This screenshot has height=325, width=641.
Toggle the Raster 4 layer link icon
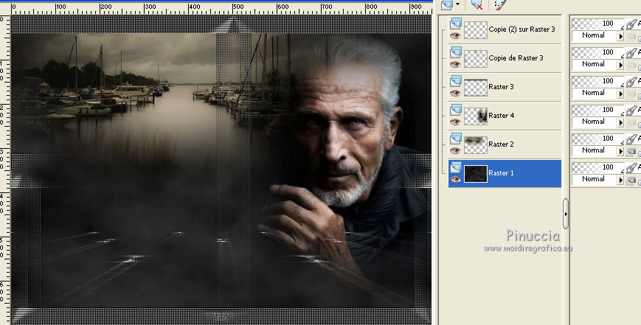[x=632, y=110]
